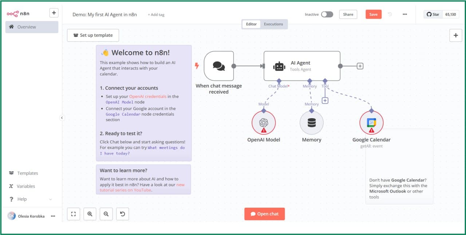Screen dimensions: 466x235
Task: Click the workflow name field
Action: tap(105, 15)
